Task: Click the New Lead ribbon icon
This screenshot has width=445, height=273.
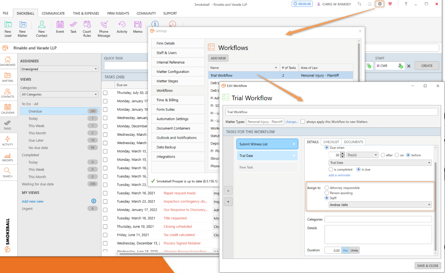Action: pos(8,29)
